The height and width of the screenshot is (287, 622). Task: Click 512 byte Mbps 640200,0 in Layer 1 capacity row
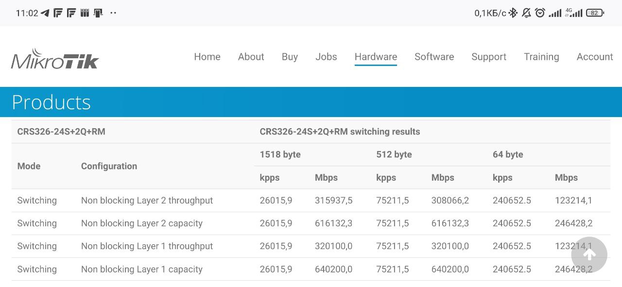coord(450,270)
